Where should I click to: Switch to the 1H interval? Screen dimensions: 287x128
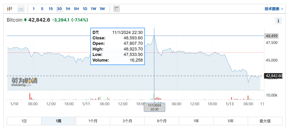[68, 9]
